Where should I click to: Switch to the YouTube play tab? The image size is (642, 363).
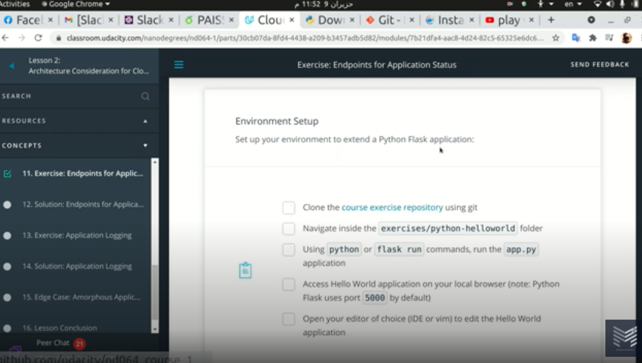[509, 20]
